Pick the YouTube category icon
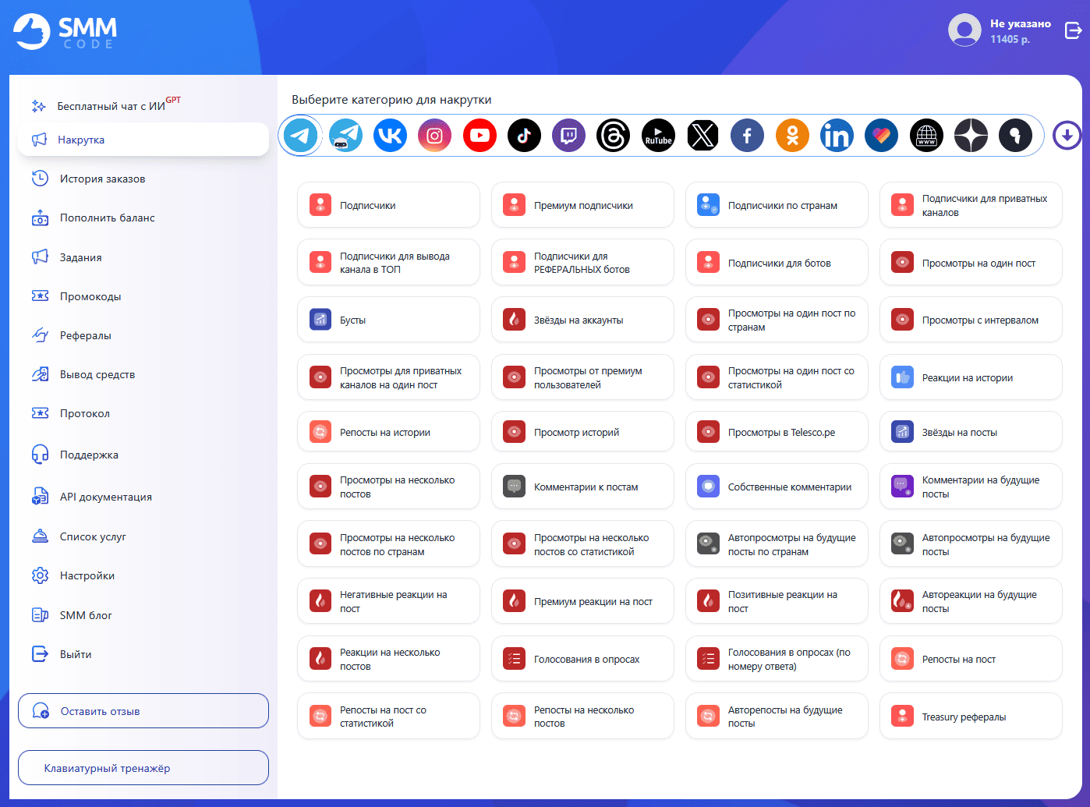The height and width of the screenshot is (807, 1090). click(480, 136)
